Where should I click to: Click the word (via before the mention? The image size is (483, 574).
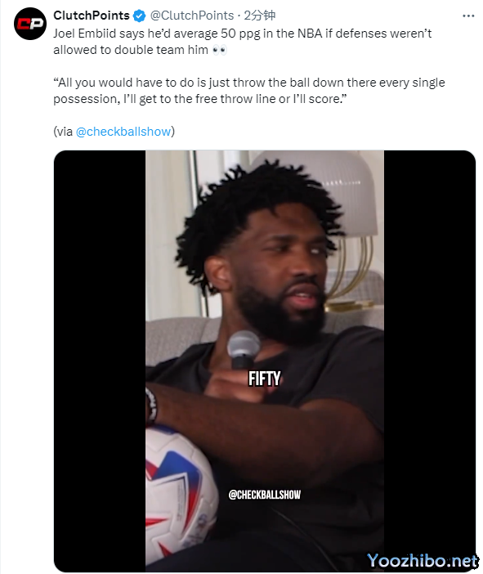point(63,132)
